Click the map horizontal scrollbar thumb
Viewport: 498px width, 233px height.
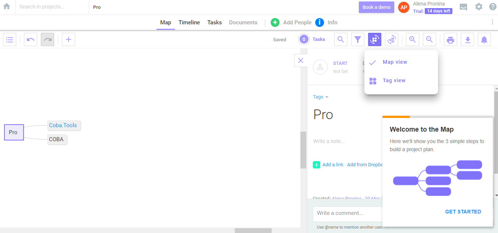coord(253,230)
